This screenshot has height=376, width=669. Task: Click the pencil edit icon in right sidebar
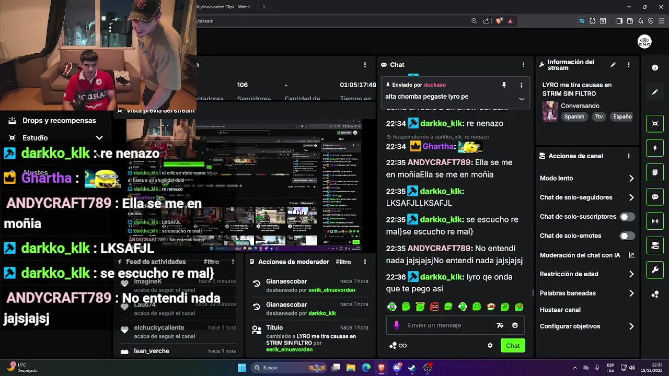(655, 92)
